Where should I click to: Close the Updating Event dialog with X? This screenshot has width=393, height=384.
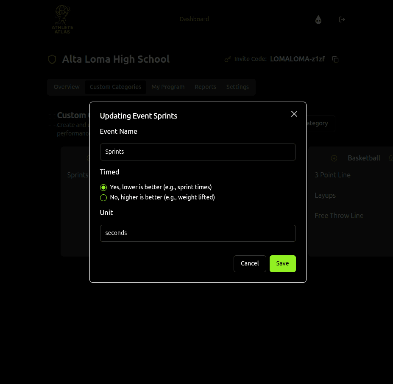pyautogui.click(x=294, y=114)
